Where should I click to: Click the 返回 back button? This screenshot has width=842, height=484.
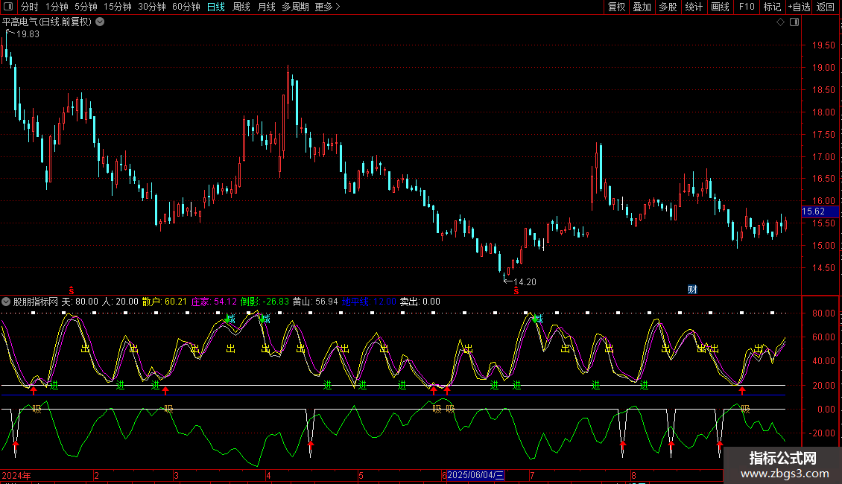pyautogui.click(x=826, y=7)
